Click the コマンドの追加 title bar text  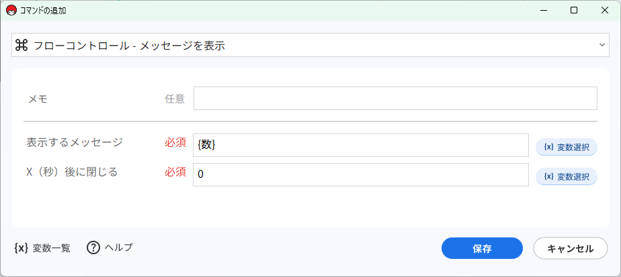pyautogui.click(x=46, y=11)
